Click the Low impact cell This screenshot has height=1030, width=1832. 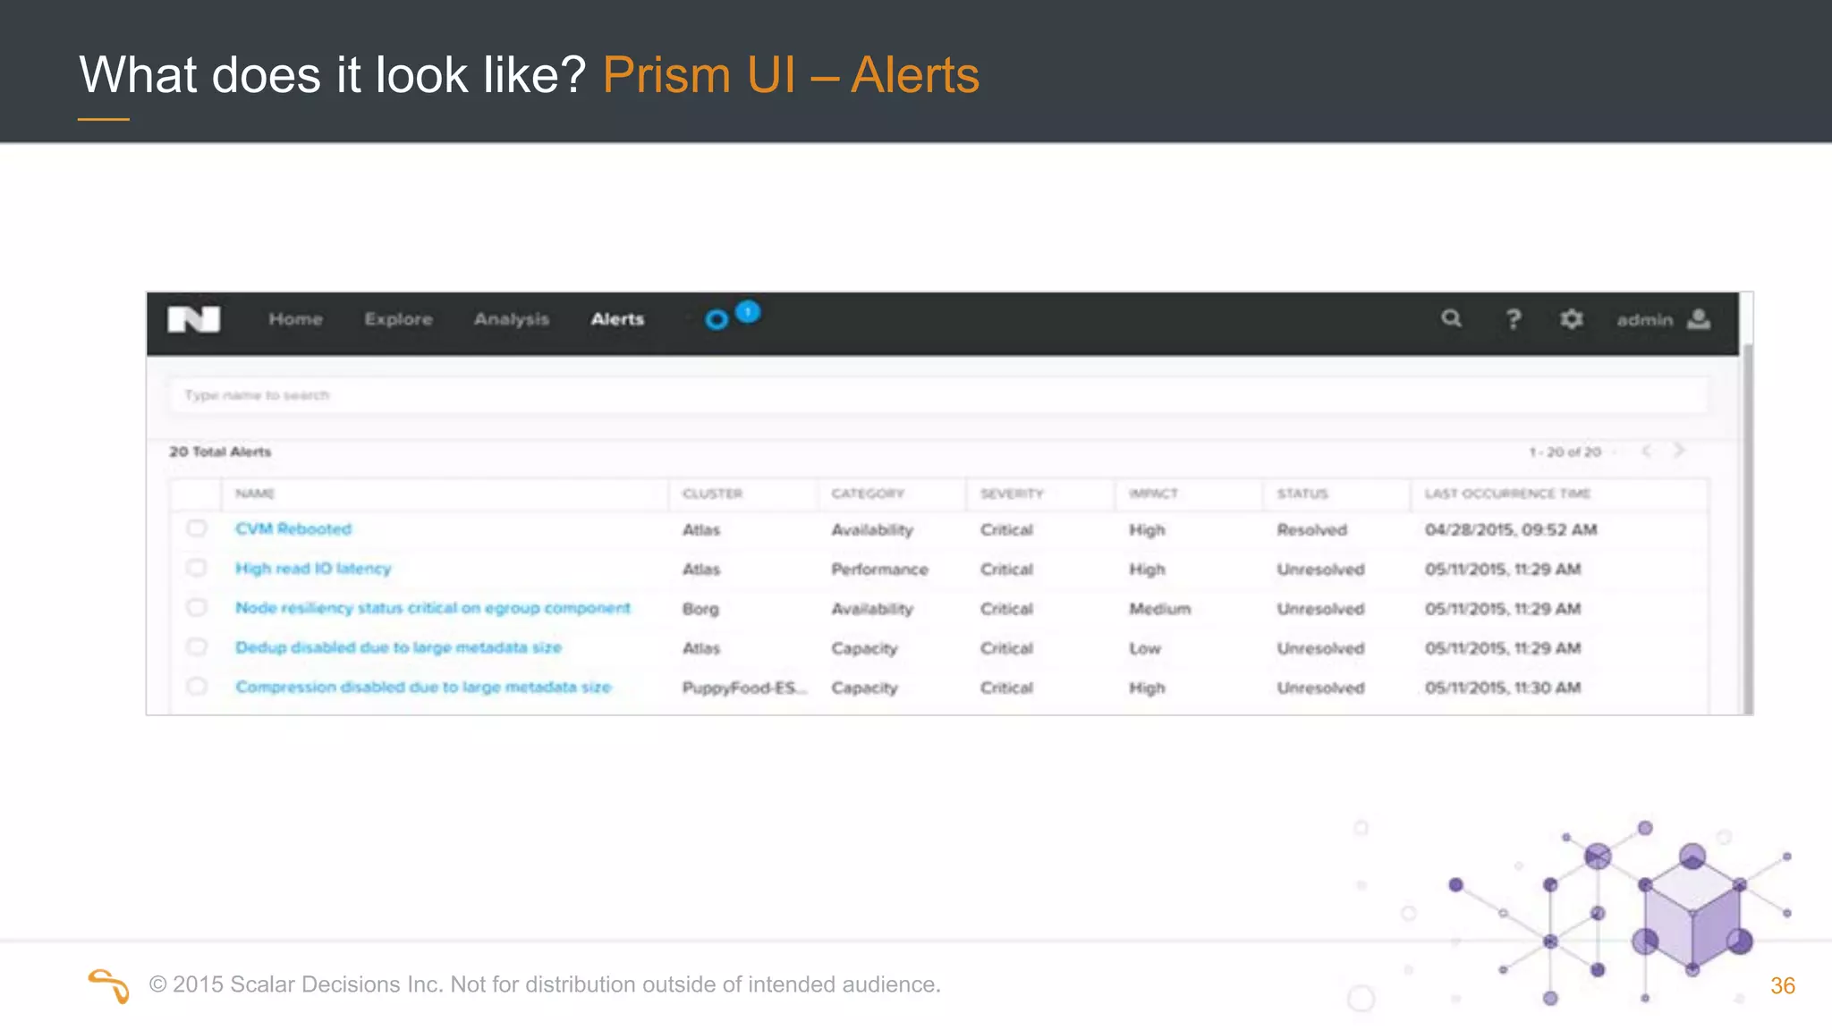tap(1144, 648)
